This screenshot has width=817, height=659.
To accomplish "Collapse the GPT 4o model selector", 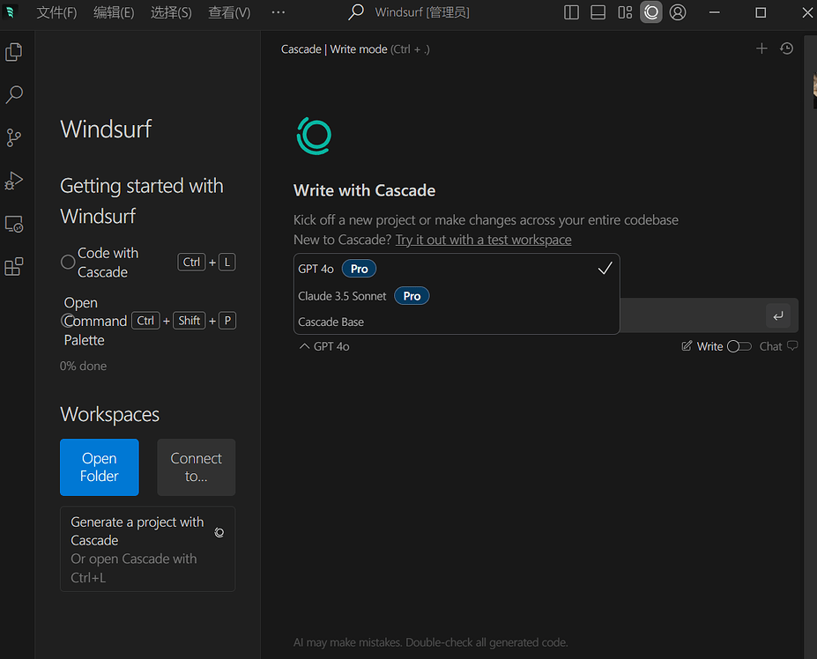I will coord(324,346).
